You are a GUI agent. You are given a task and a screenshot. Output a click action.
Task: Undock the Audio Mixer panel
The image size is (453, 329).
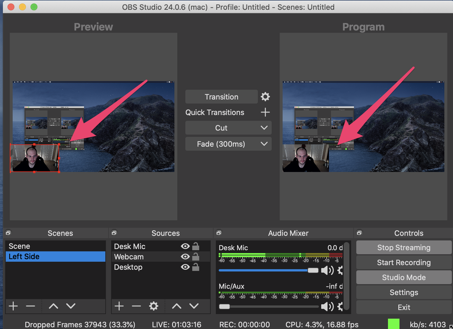[219, 233]
